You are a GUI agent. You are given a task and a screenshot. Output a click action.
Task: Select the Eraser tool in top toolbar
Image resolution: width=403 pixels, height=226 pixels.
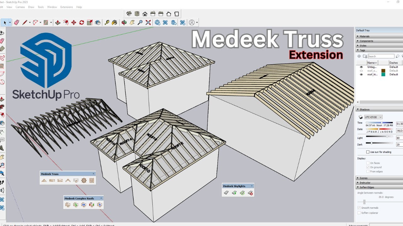click(16, 23)
